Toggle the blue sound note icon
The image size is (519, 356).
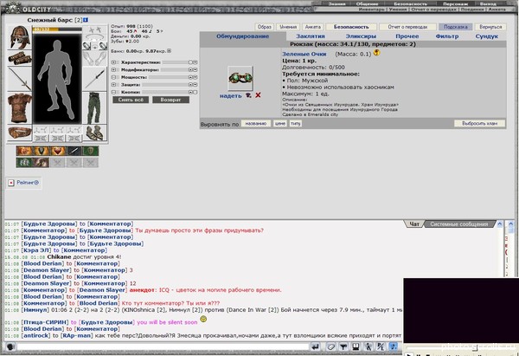394,346
